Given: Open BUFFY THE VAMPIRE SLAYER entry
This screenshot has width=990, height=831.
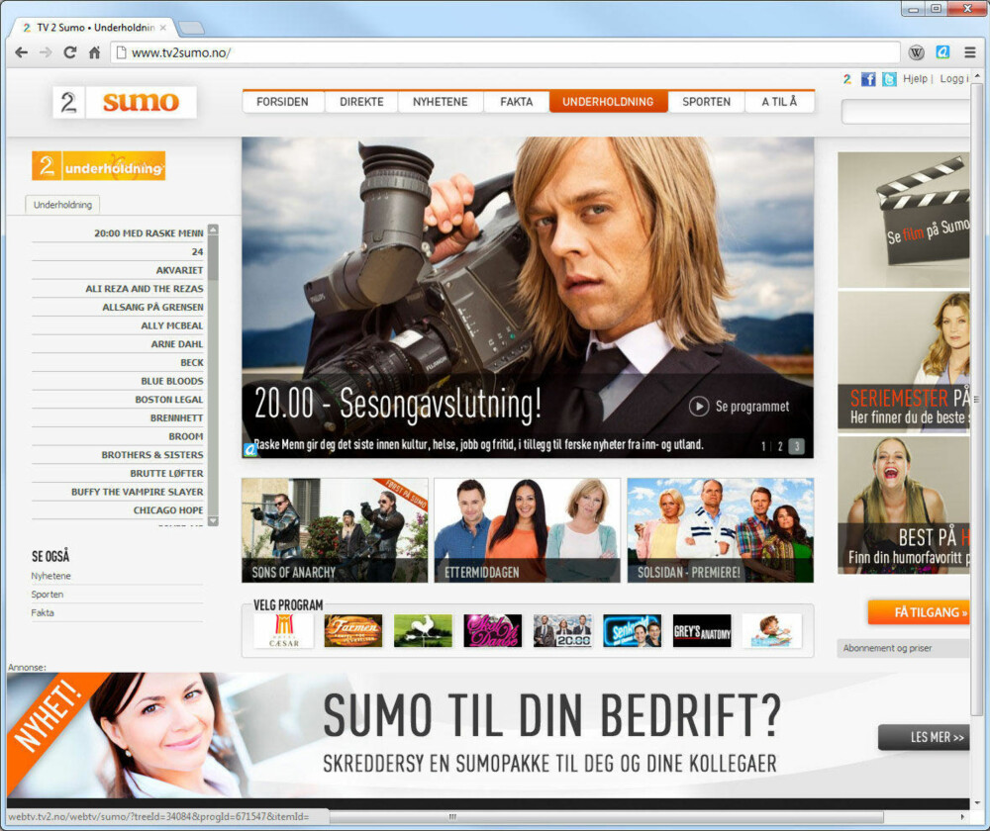Looking at the screenshot, I should [x=138, y=492].
